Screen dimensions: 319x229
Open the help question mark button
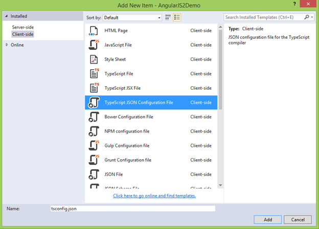[x=294, y=4]
